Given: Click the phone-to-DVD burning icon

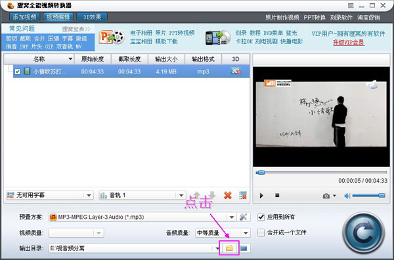Looking at the screenshot, I should 218,38.
